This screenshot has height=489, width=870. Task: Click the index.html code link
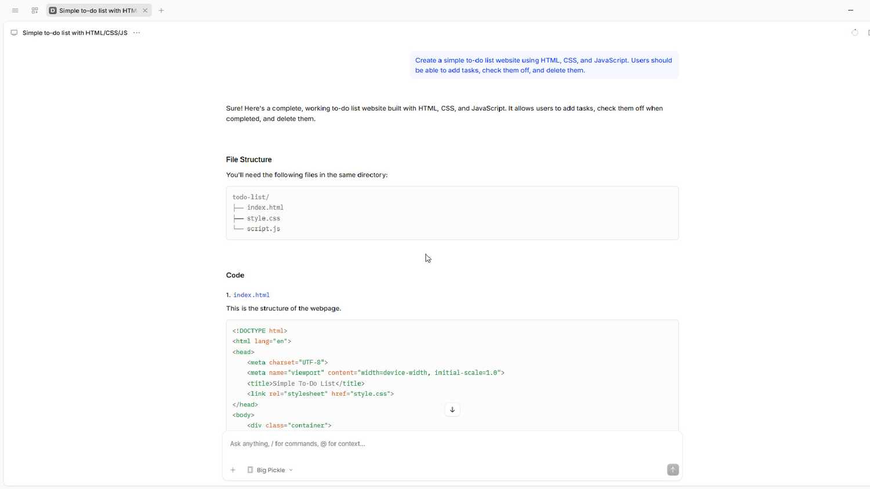pyautogui.click(x=251, y=295)
